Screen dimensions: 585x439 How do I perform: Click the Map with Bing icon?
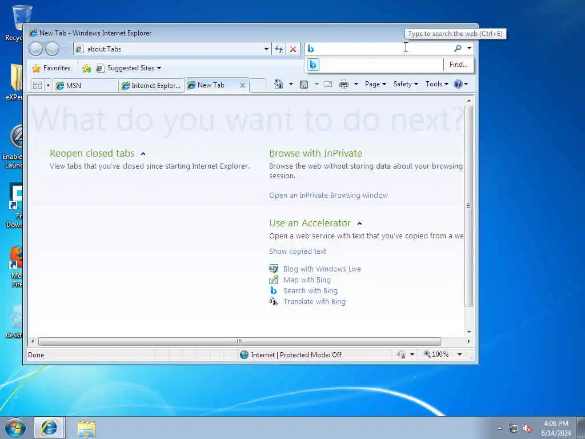coord(274,280)
